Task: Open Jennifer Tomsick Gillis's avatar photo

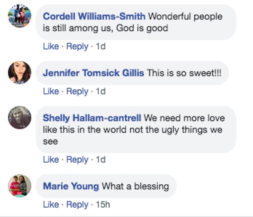Action: pyautogui.click(x=19, y=73)
